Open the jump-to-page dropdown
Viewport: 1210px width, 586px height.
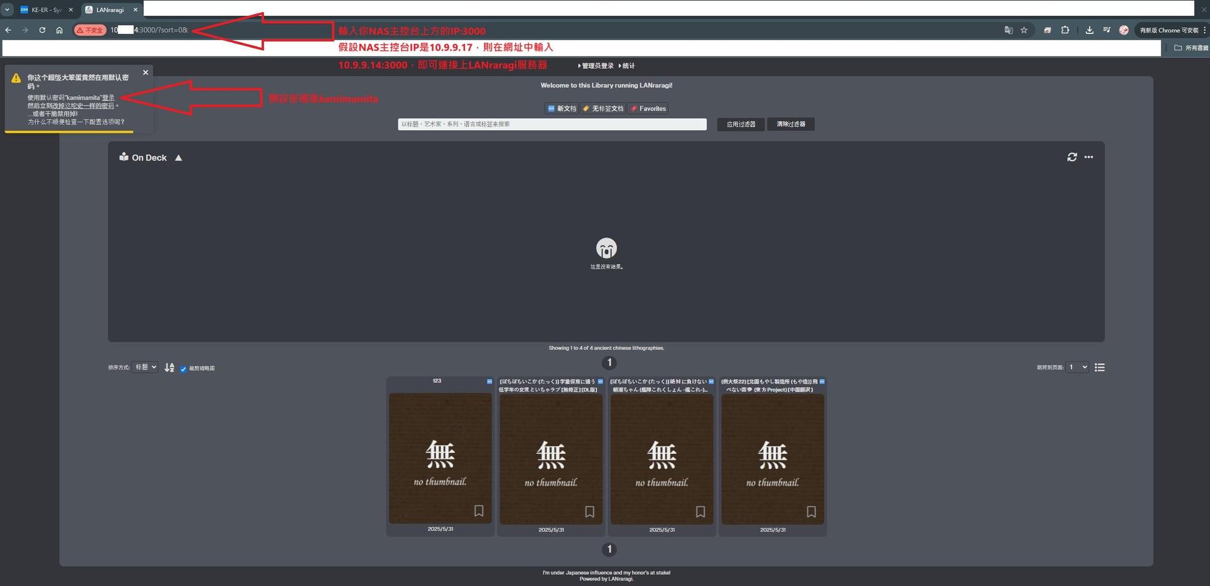pos(1077,368)
